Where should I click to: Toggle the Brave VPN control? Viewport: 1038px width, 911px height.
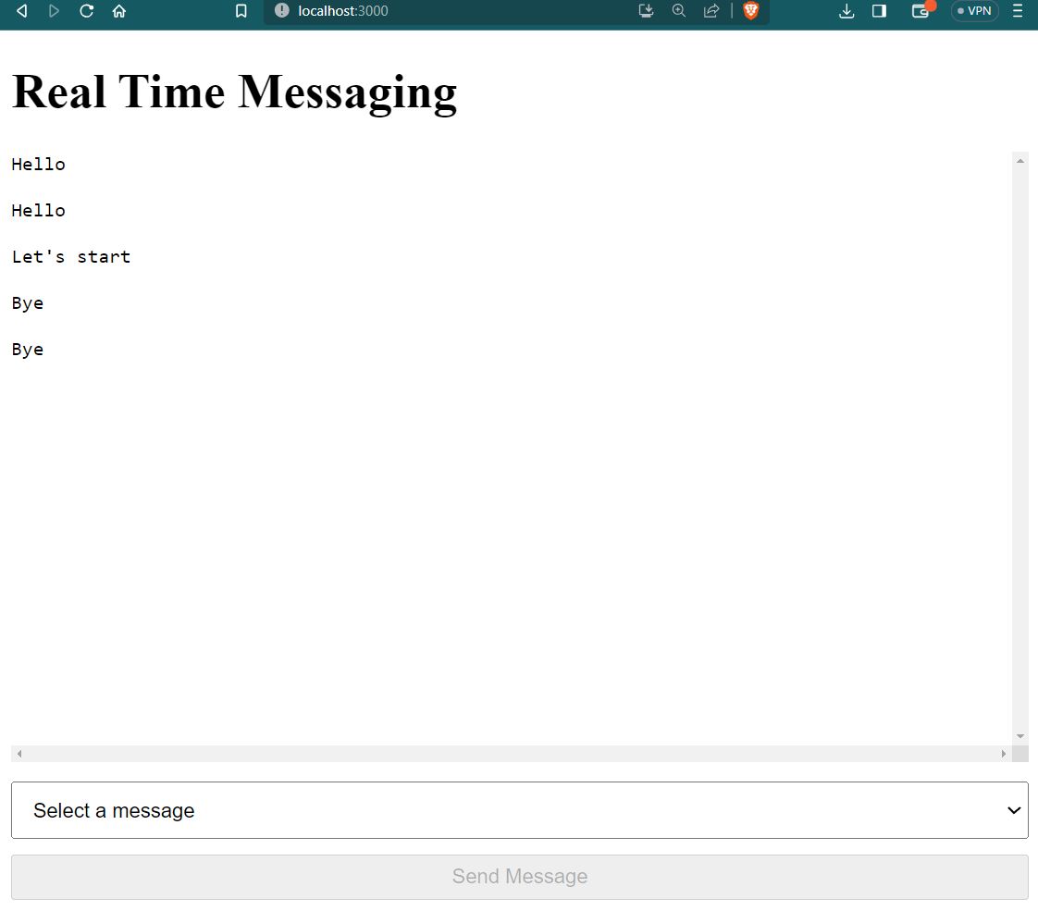pos(974,12)
